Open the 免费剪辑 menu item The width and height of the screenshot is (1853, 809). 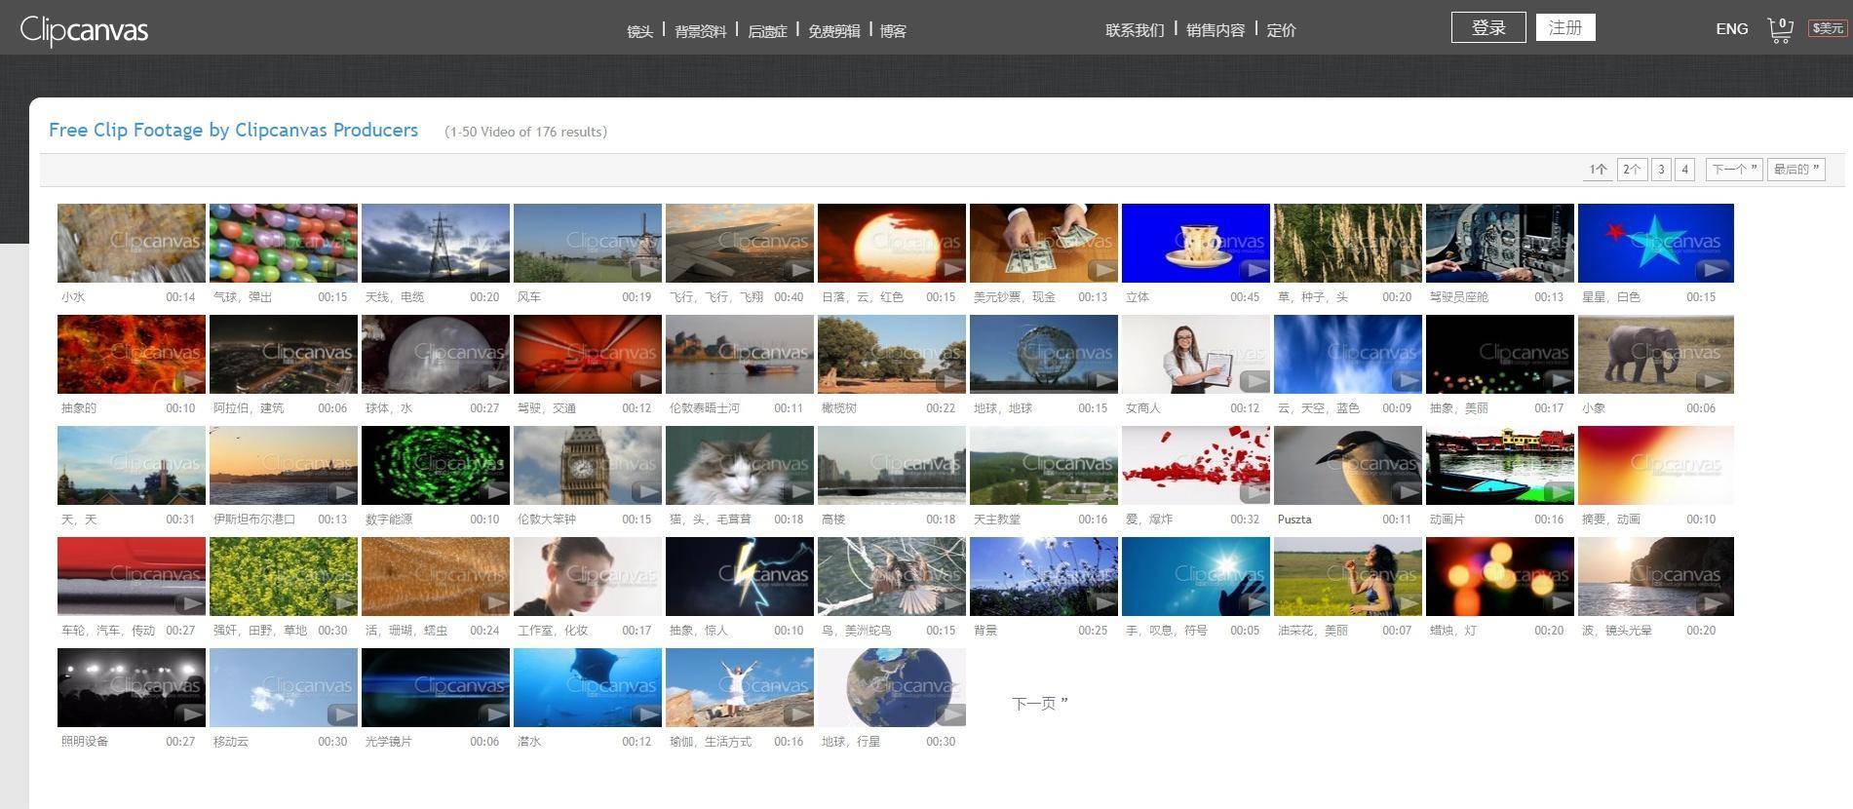pos(833,31)
